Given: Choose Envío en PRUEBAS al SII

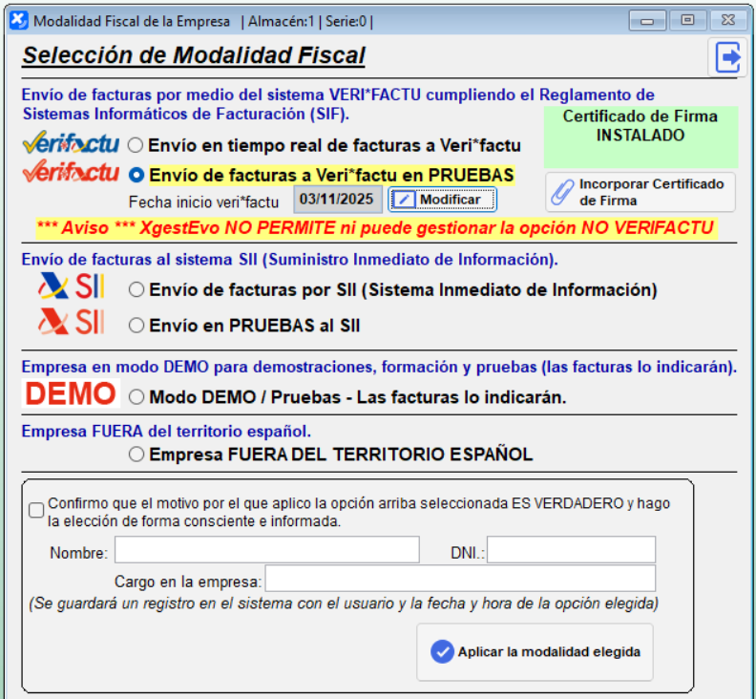Looking at the screenshot, I should pos(136,326).
